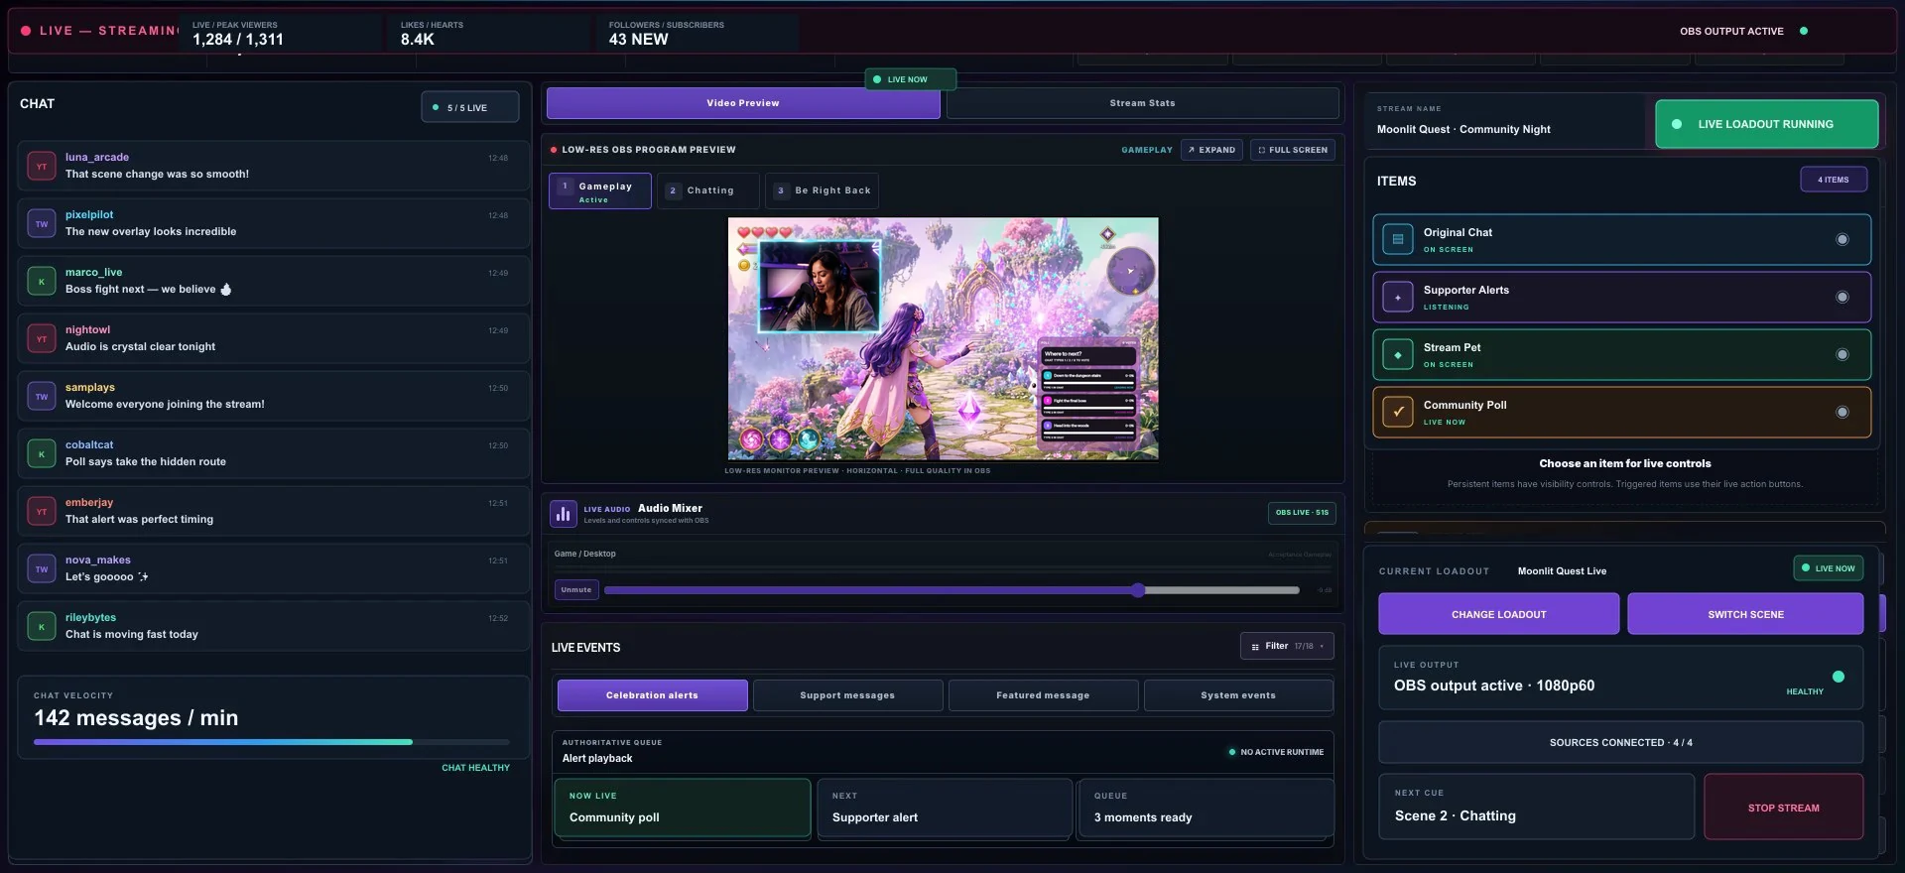Click the gameplay video preview thumbnail
1905x873 pixels.
click(x=943, y=339)
